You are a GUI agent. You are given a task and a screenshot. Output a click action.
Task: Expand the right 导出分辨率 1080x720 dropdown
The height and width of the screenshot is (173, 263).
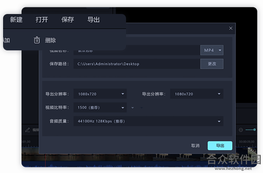197,94
